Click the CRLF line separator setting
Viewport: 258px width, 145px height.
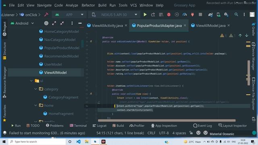(152, 133)
